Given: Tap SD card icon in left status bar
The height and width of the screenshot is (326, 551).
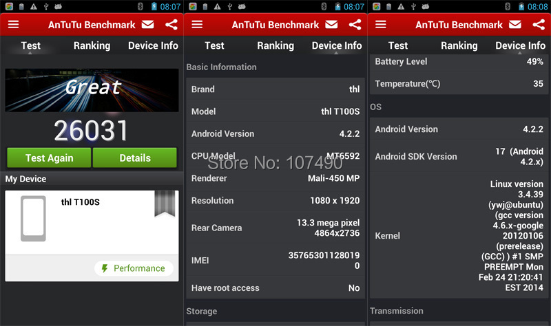Looking at the screenshot, I should pos(21,6).
